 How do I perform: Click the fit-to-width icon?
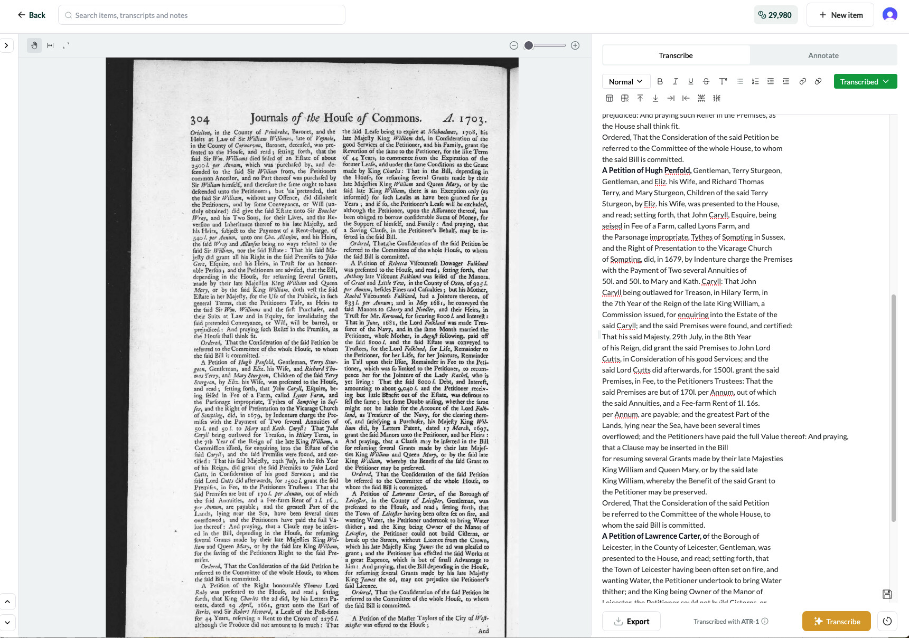tap(50, 45)
